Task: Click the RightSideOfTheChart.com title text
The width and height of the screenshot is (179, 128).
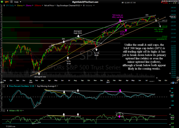Action: pyautogui.click(x=85, y=2)
